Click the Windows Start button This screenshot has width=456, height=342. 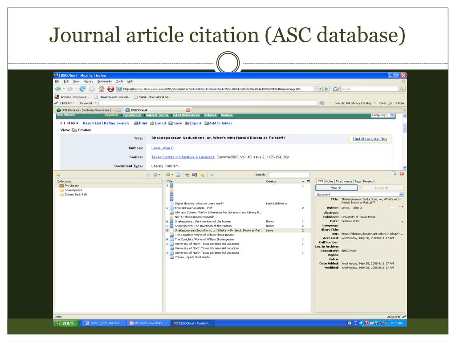[66, 323]
